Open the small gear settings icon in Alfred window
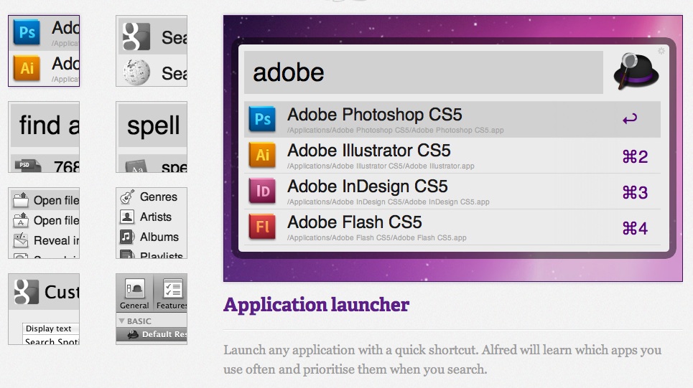Viewport: 693px width, 388px height. [x=661, y=51]
